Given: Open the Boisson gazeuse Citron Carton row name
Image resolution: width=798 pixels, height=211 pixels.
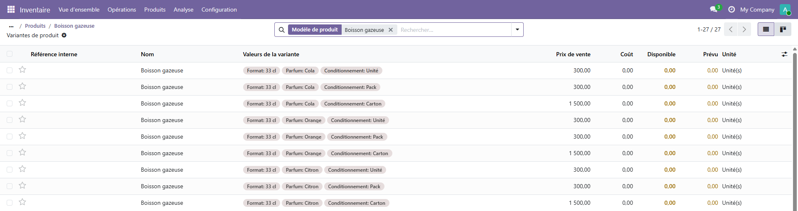Looking at the screenshot, I should [162, 203].
